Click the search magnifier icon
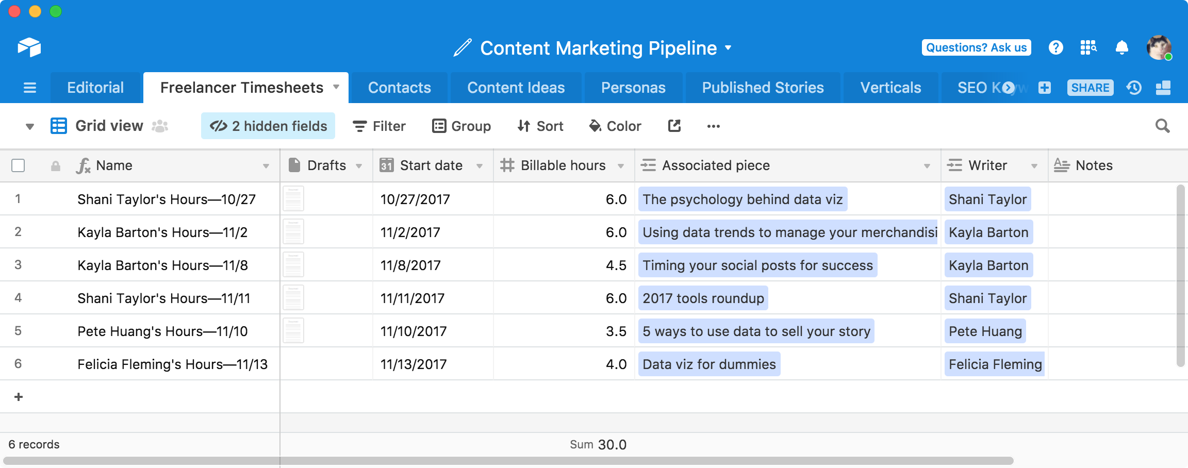1188x468 pixels. tap(1162, 126)
